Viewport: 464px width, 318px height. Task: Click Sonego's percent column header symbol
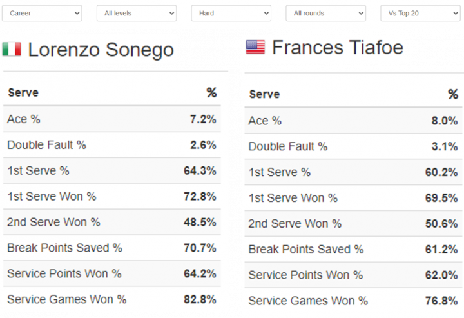211,93
